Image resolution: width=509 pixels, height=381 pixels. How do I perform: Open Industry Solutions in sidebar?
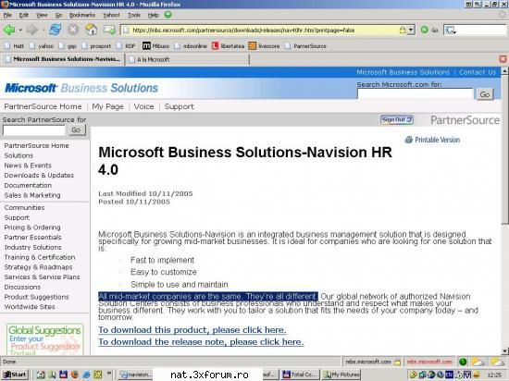pyautogui.click(x=32, y=247)
